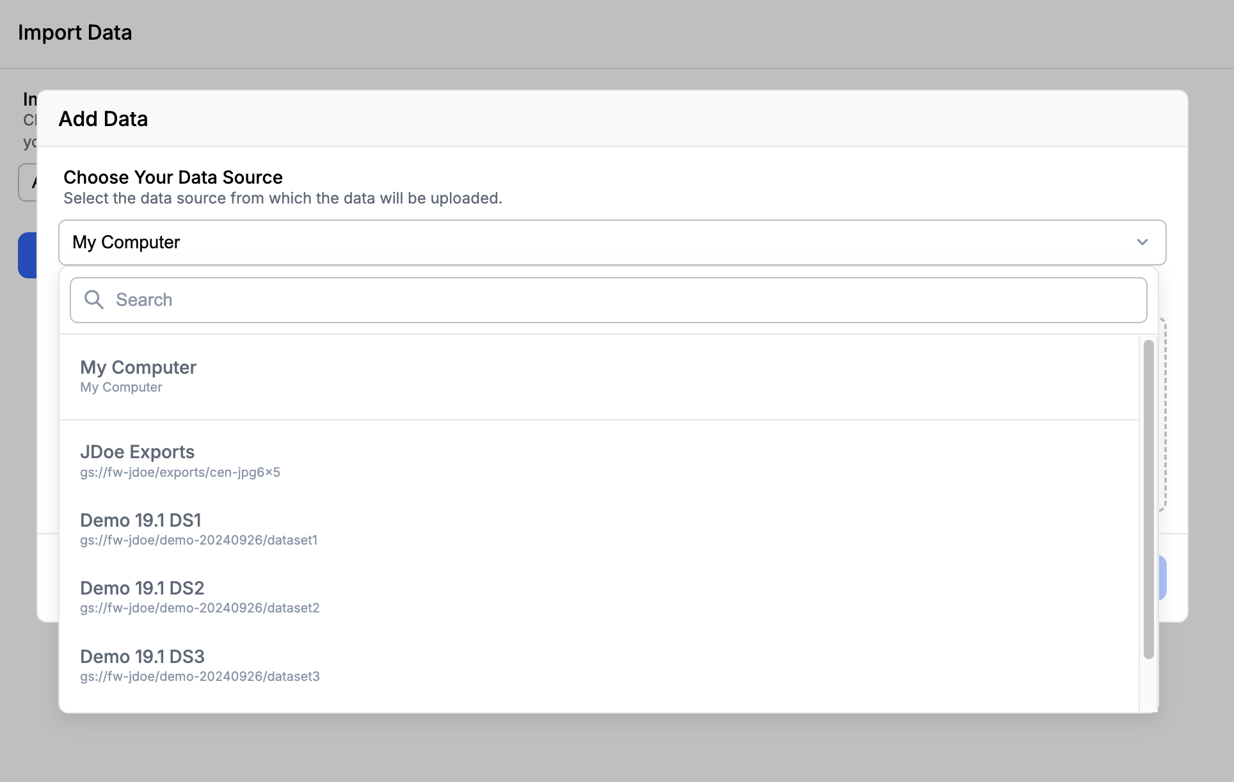Click the path gs://fw-jdoe/demo-20240926/dataset1

[x=198, y=540]
